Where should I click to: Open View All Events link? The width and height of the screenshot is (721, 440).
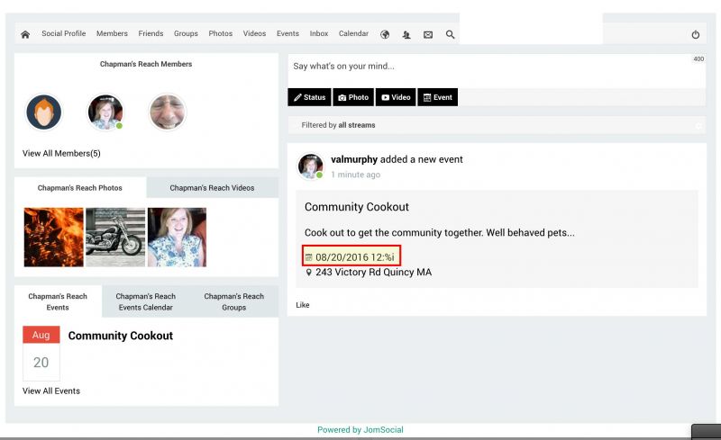tap(51, 391)
